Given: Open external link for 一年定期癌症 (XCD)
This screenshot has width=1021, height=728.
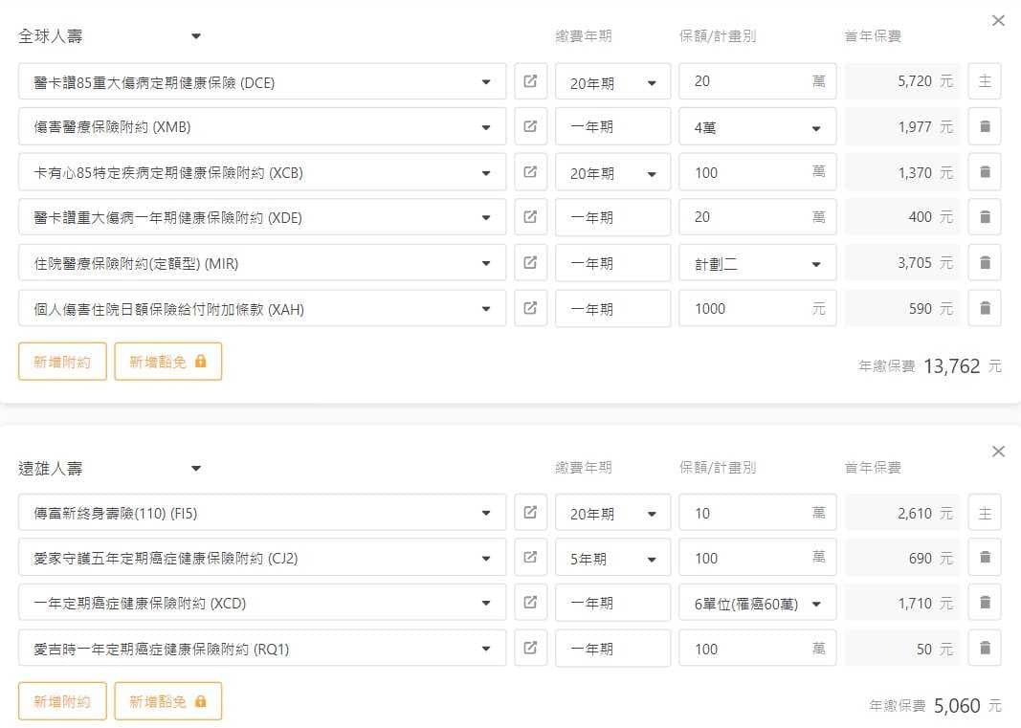Looking at the screenshot, I should 530,603.
